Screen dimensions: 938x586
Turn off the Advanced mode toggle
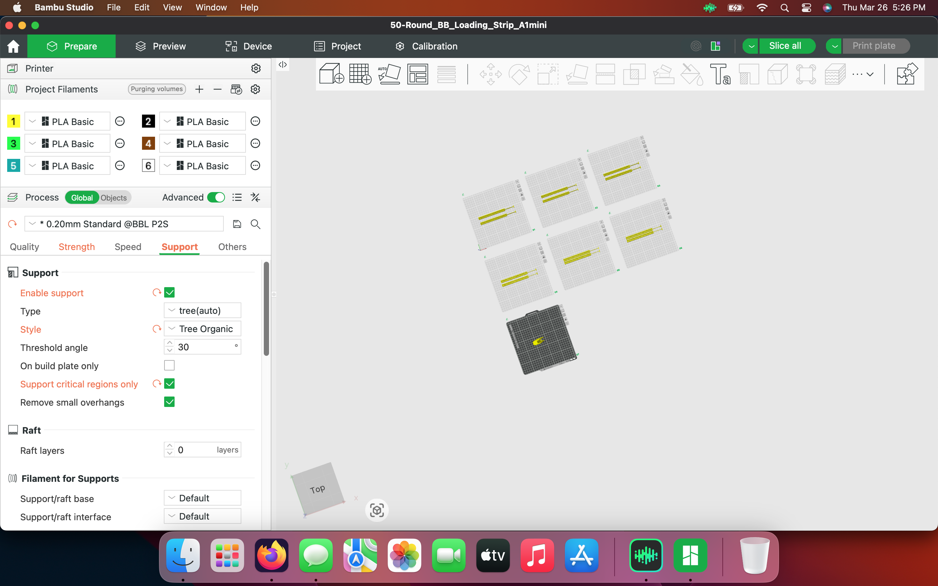[216, 197]
